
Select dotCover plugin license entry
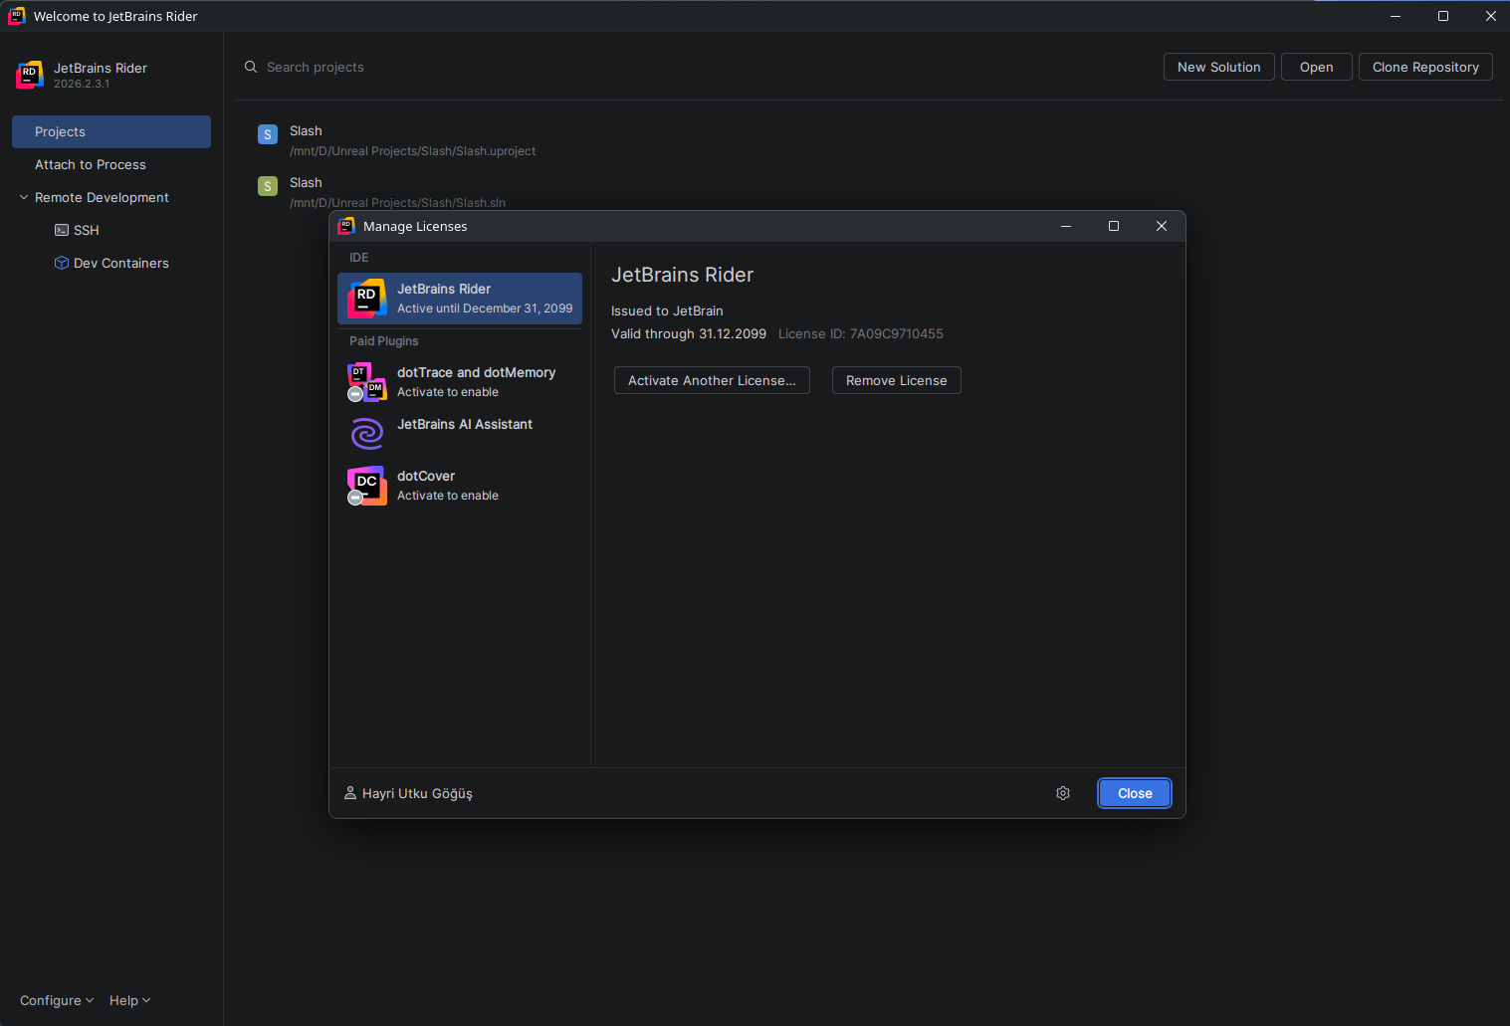[x=460, y=486]
